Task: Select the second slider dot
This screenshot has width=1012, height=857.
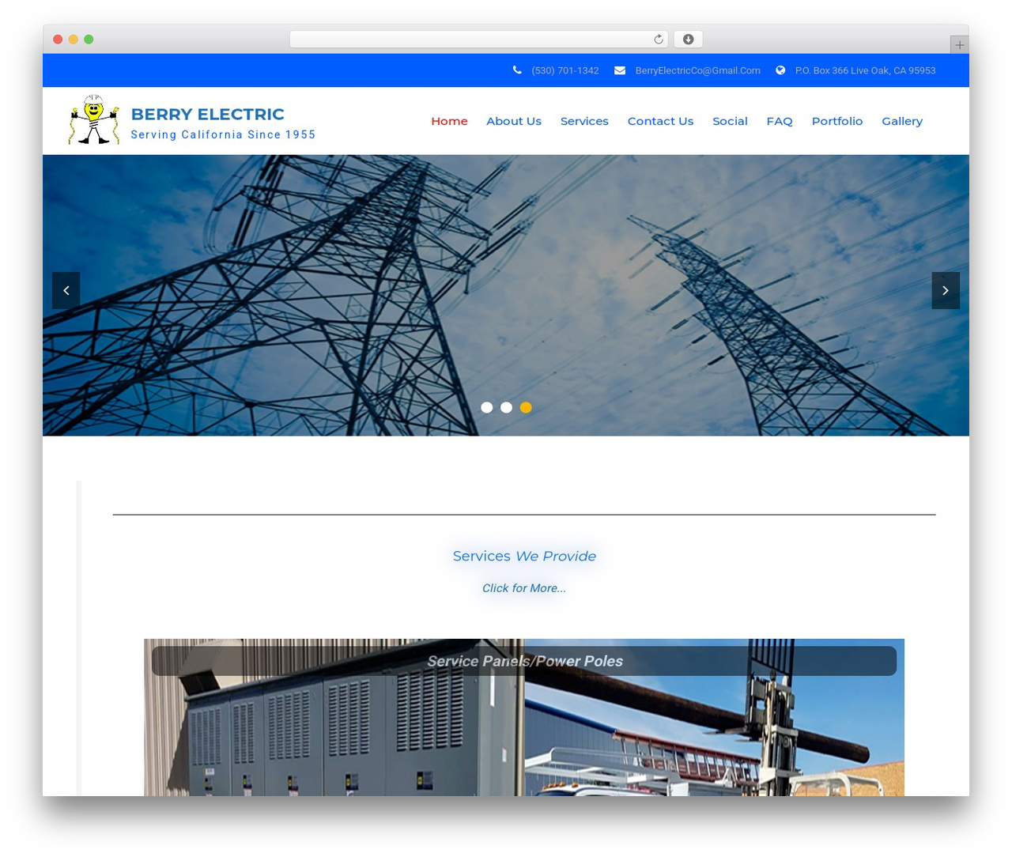Action: tap(506, 408)
